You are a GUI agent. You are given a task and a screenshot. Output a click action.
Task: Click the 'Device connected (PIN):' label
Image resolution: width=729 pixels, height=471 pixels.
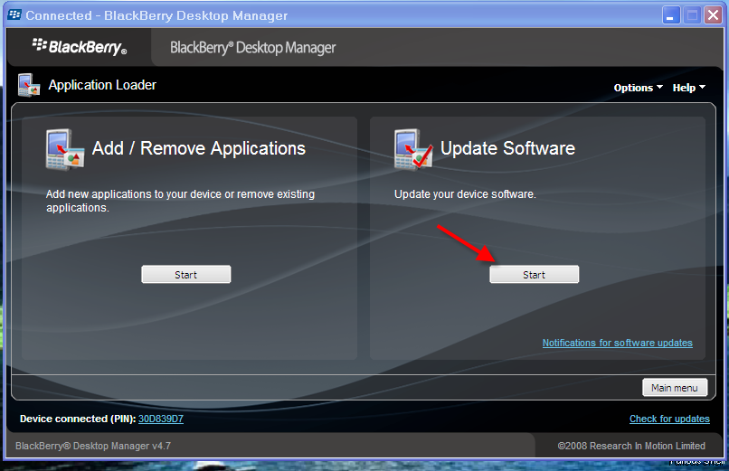[78, 419]
